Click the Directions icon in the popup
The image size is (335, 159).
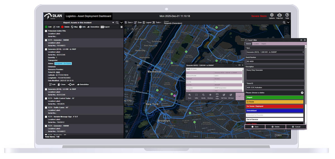pos(210,96)
